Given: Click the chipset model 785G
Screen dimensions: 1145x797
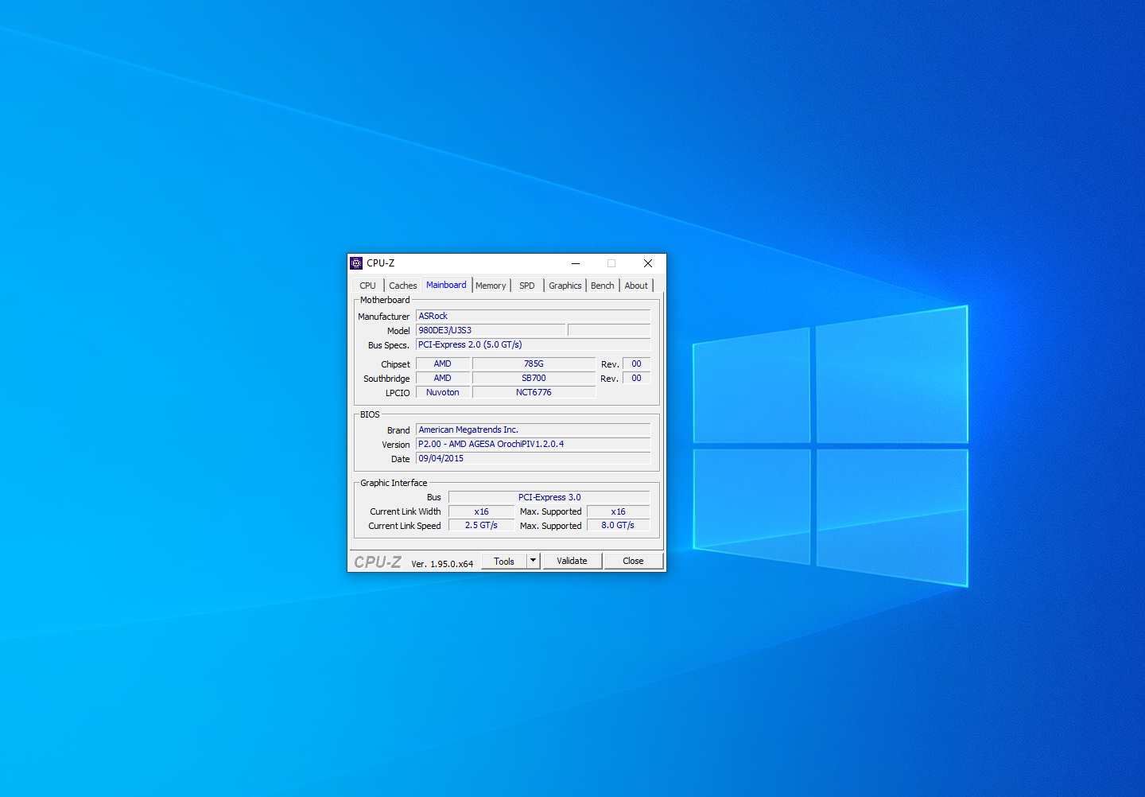Looking at the screenshot, I should (534, 364).
